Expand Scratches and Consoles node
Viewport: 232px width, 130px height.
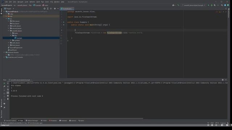click(x=4, y=57)
